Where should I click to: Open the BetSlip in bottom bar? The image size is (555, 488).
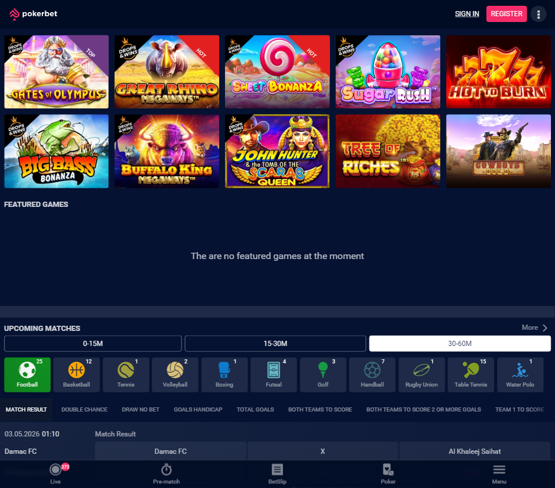click(x=277, y=474)
